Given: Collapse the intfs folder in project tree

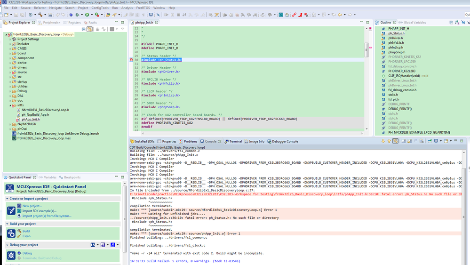Looking at the screenshot, I should pos(10,105).
